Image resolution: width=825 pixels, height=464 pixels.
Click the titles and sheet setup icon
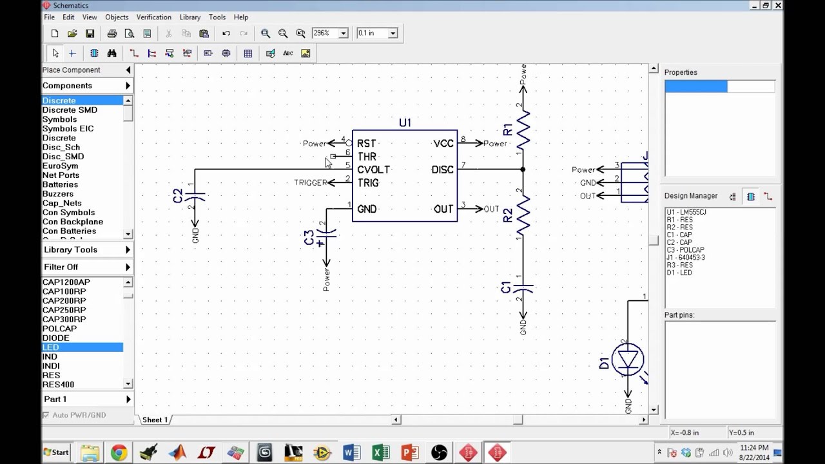(147, 34)
